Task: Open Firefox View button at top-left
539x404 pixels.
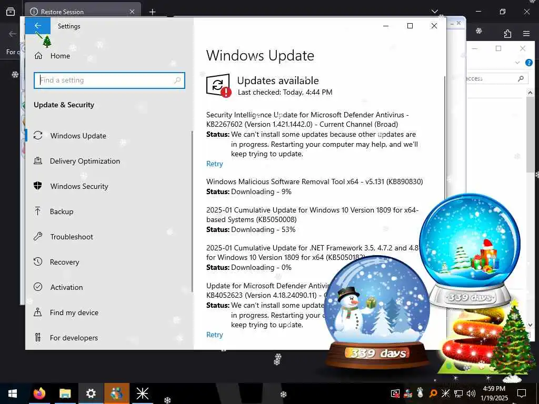Action: (x=11, y=12)
